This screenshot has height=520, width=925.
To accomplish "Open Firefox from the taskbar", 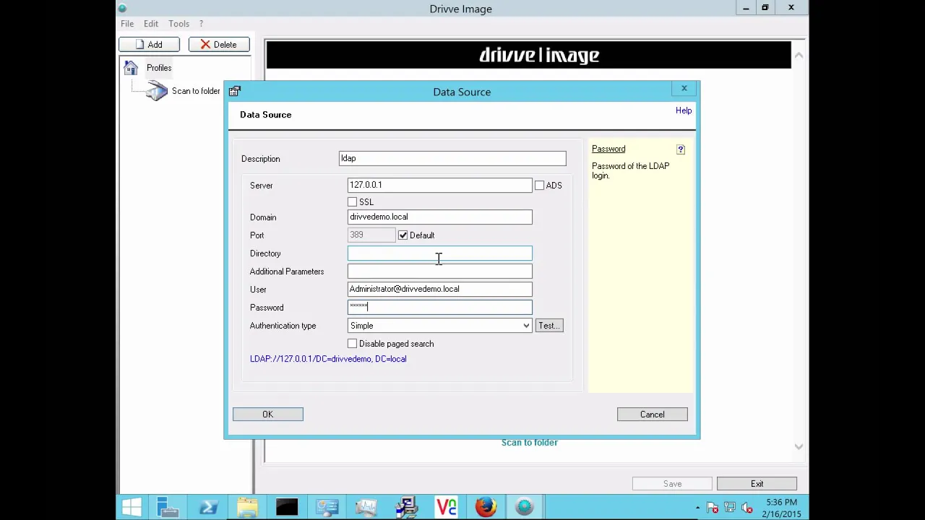I will (485, 507).
